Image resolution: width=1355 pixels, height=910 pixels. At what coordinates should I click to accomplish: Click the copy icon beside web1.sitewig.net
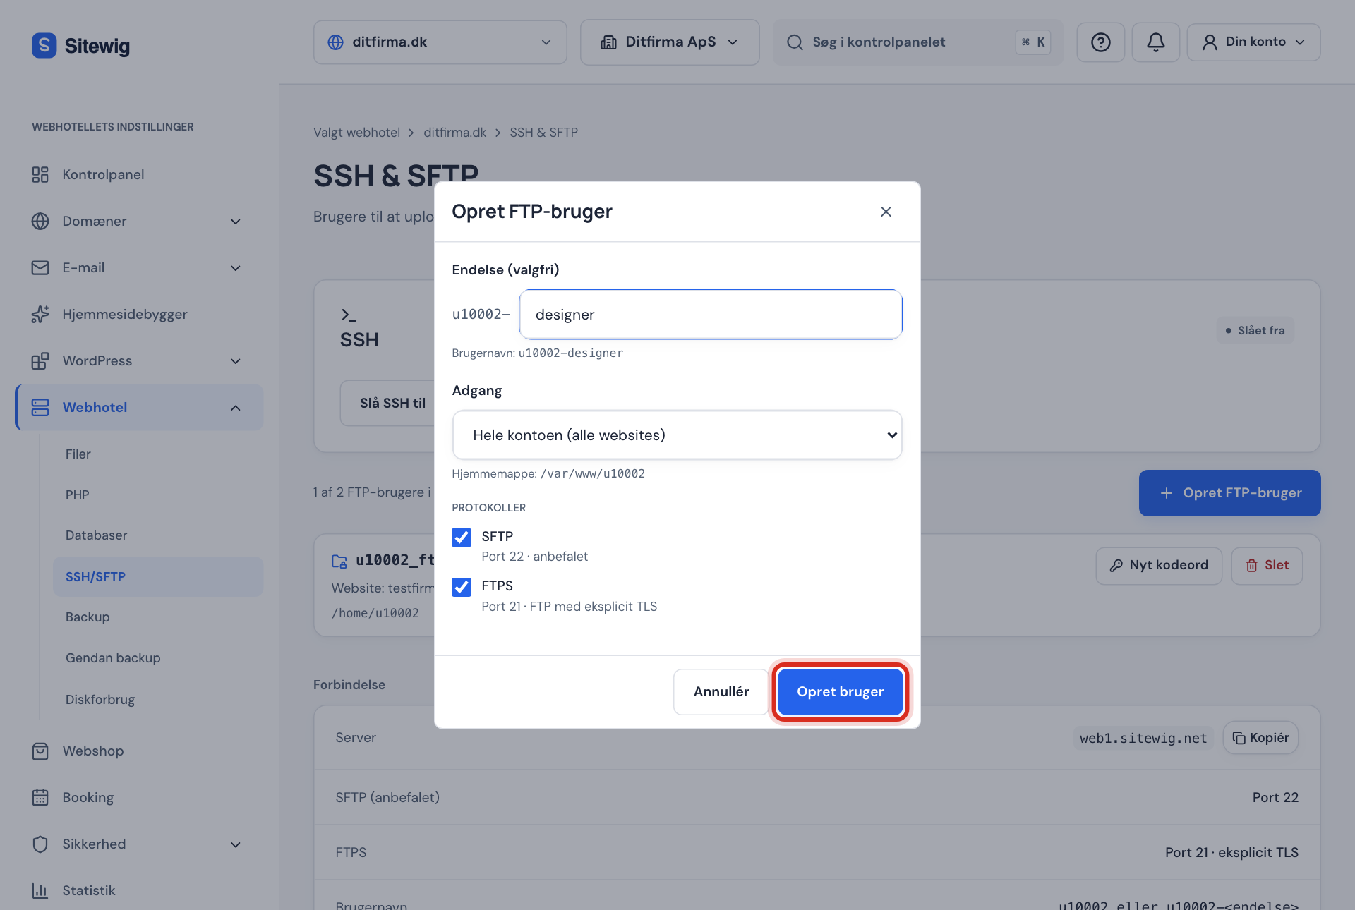[1239, 738]
